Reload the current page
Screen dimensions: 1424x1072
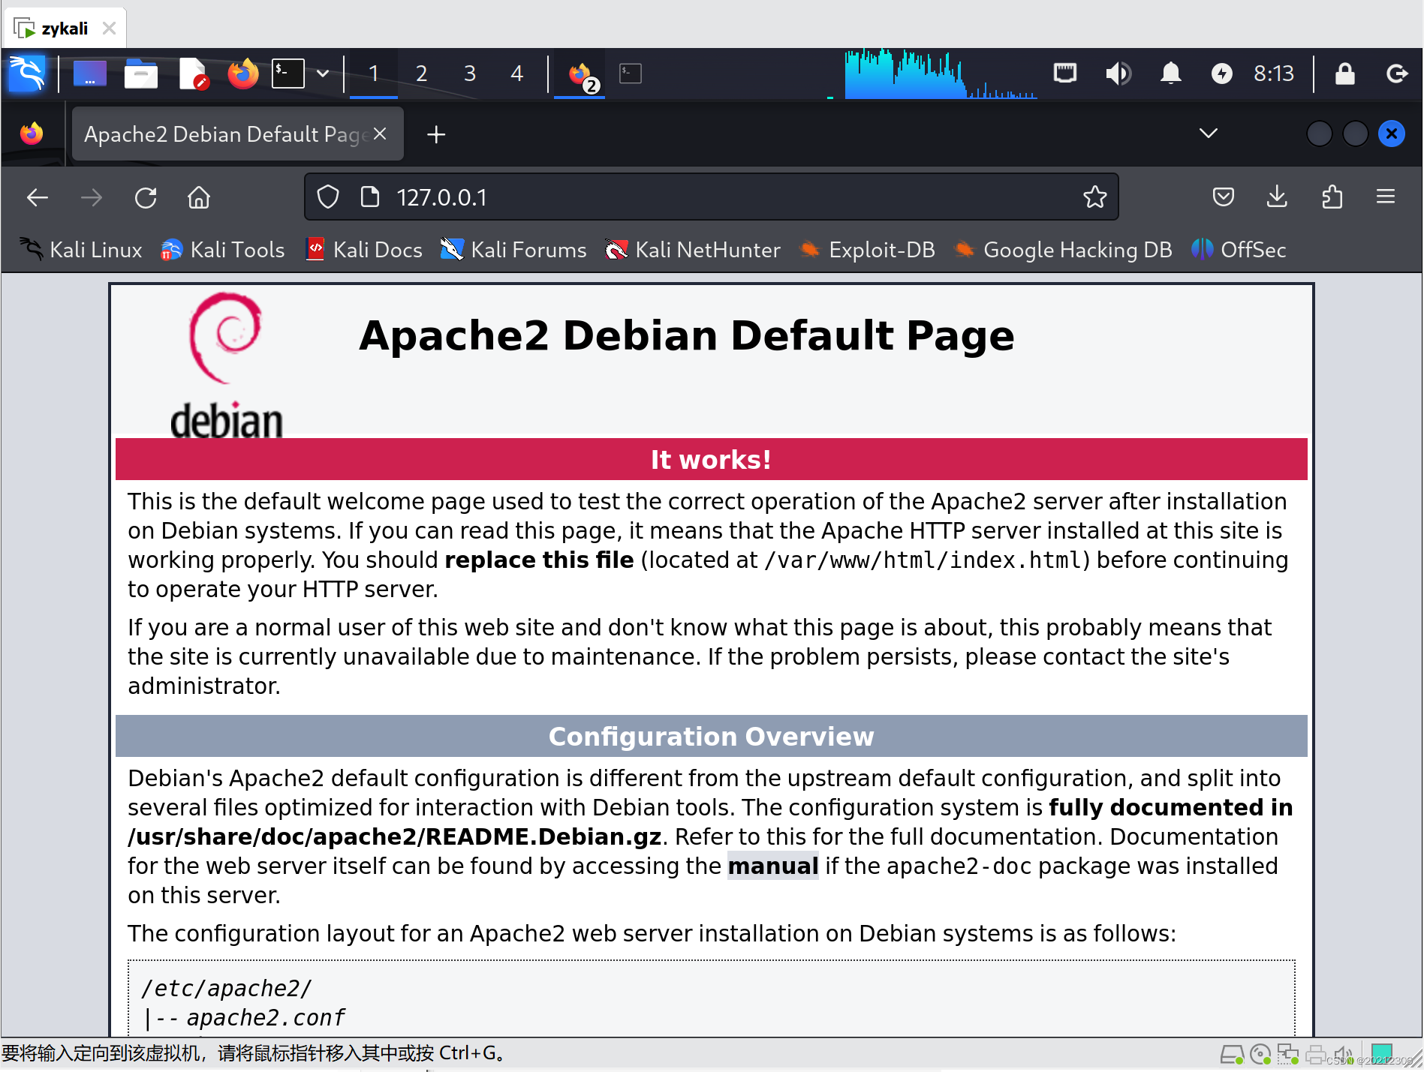pos(146,197)
